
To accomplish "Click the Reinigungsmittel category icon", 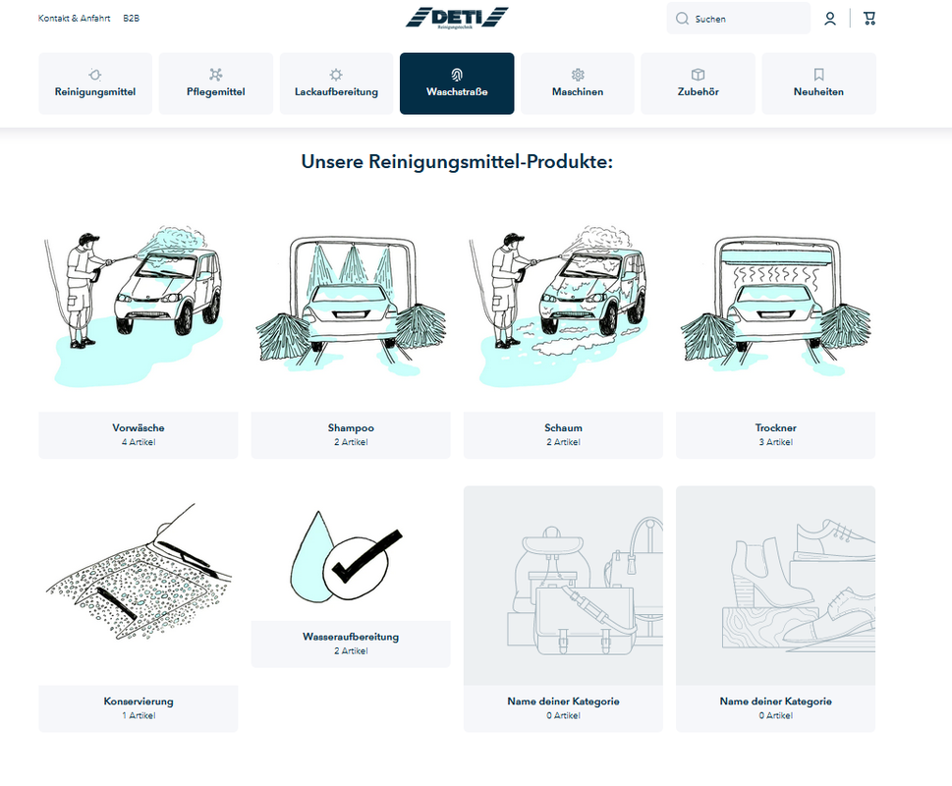I will pyautogui.click(x=94, y=75).
